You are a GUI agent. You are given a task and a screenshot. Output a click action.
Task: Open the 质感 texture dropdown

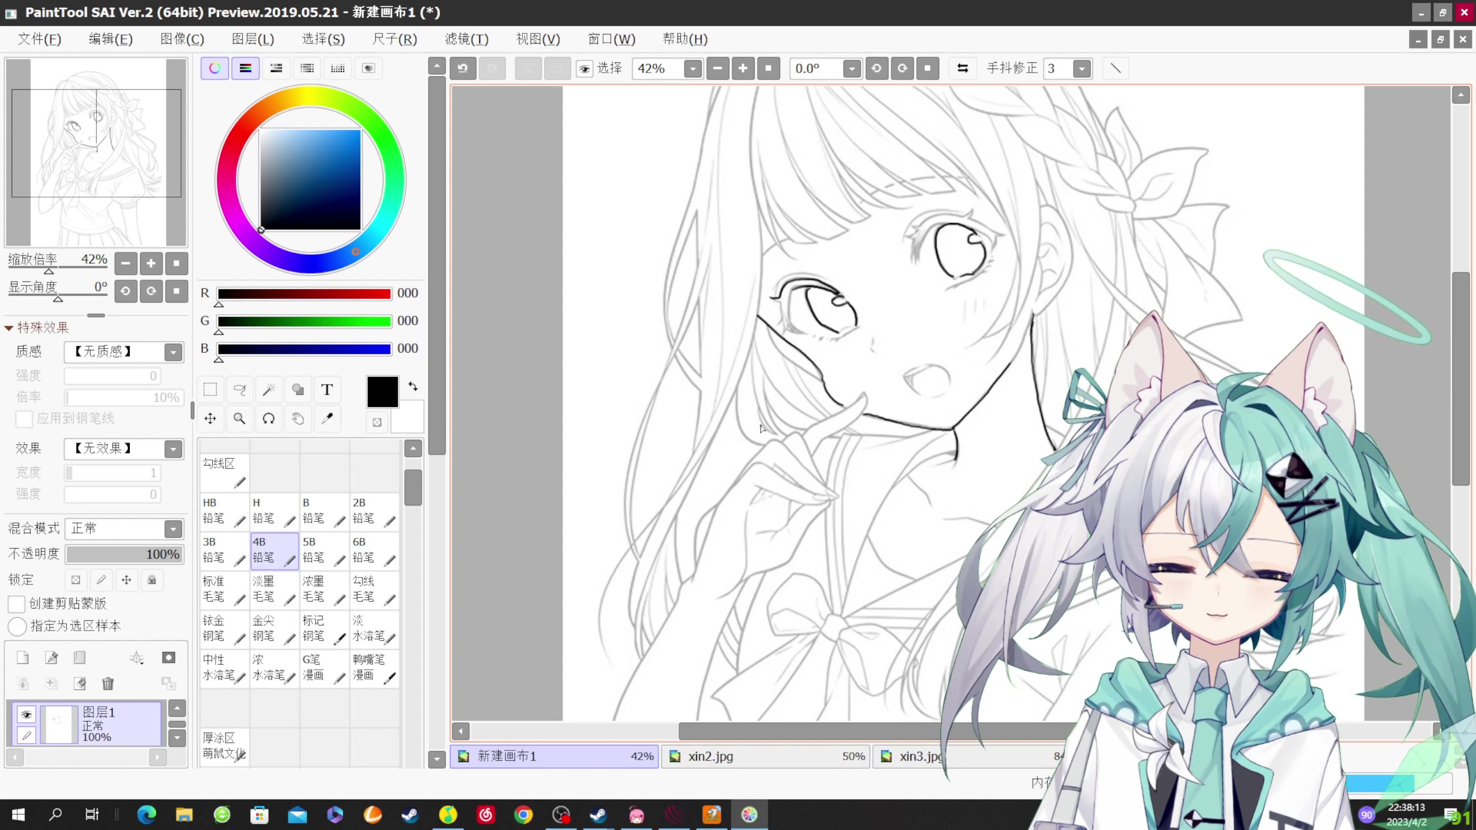[x=125, y=352]
